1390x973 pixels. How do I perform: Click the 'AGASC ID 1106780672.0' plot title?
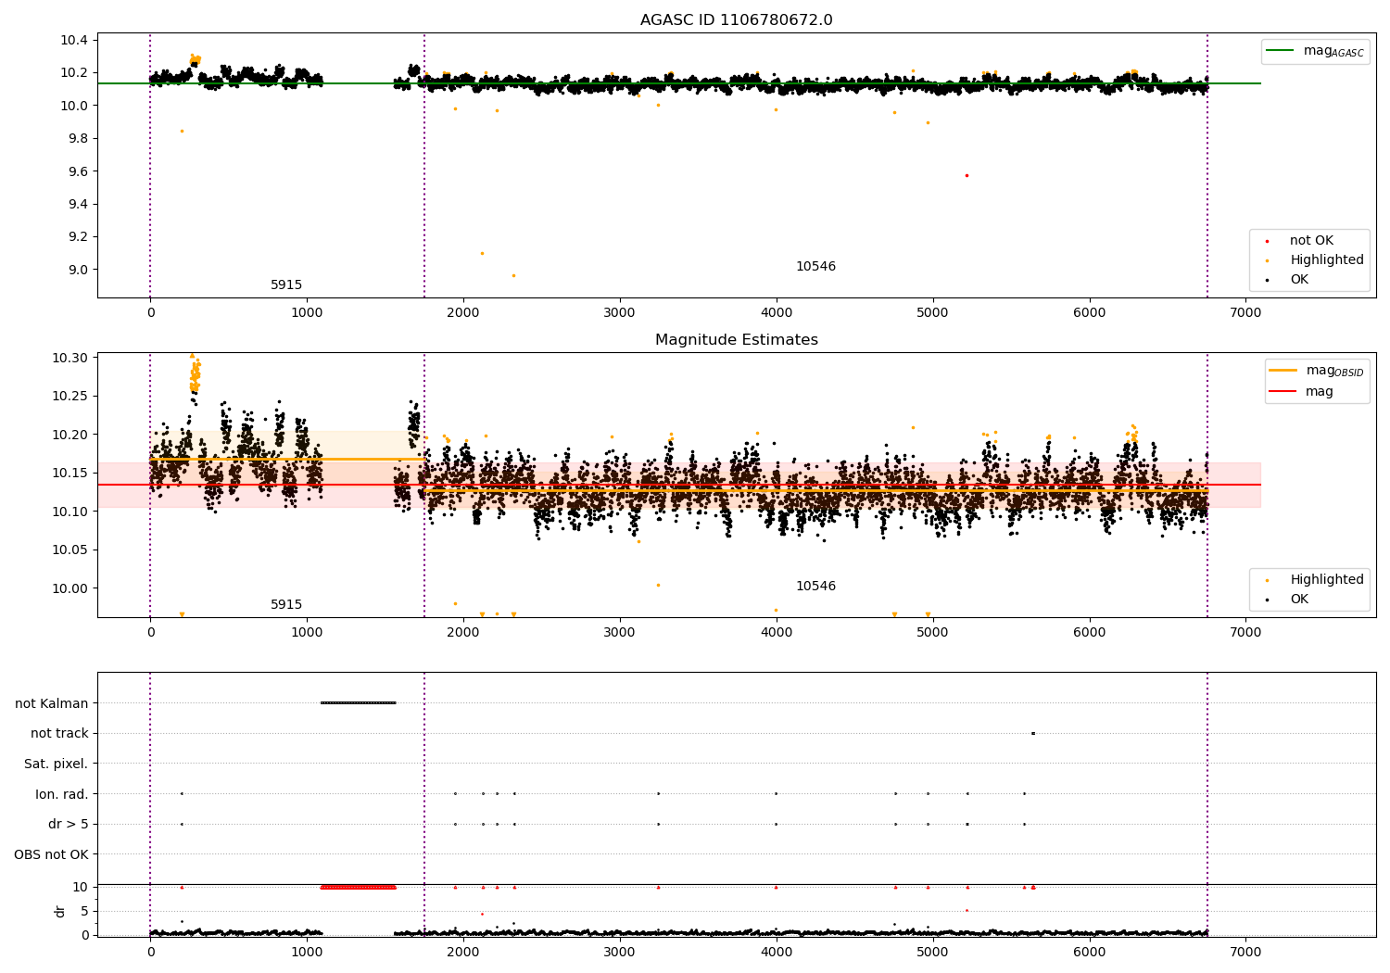pos(736,20)
